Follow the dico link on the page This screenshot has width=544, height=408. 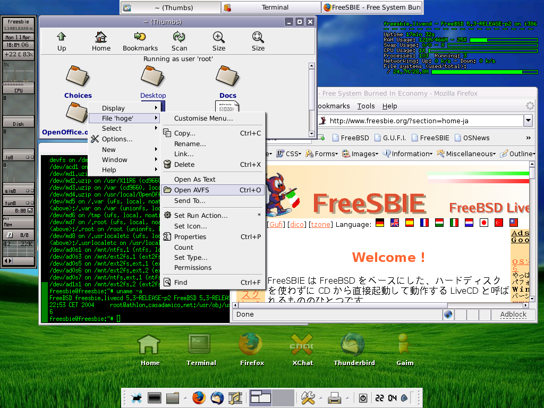coord(297,225)
